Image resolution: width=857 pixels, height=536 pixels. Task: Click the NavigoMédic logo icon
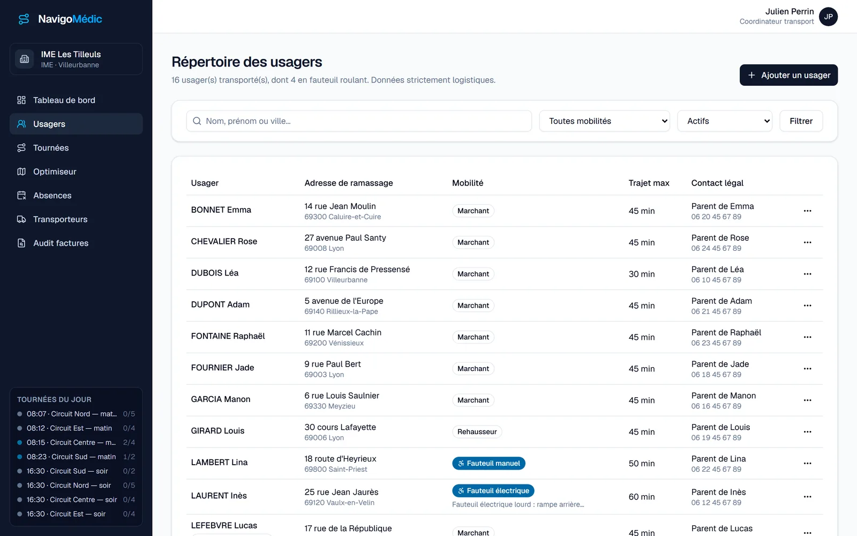[x=24, y=19]
